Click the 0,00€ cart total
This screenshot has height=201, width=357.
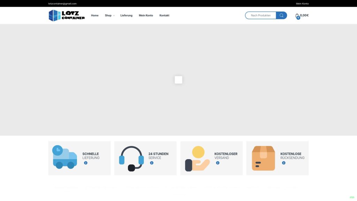pos(304,15)
